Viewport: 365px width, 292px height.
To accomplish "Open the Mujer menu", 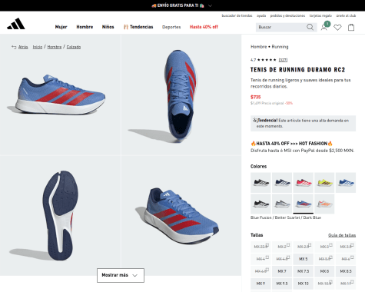I will [x=61, y=27].
